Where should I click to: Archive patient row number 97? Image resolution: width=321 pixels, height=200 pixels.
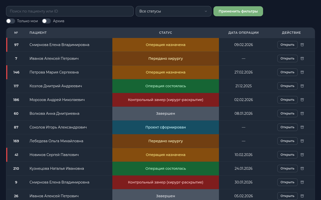(302, 45)
